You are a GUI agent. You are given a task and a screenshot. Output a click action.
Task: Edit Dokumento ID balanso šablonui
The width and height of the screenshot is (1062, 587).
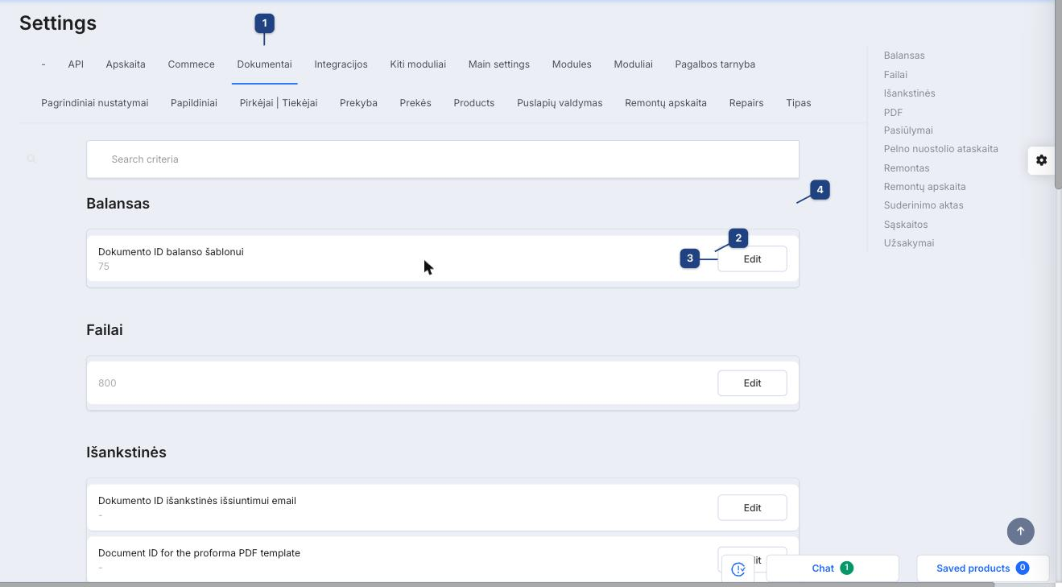(x=752, y=259)
